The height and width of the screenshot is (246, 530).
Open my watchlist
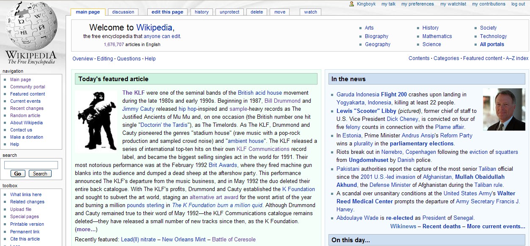(x=453, y=4)
